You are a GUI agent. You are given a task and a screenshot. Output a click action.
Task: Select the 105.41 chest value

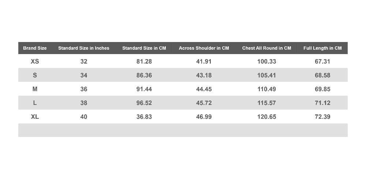coord(266,75)
